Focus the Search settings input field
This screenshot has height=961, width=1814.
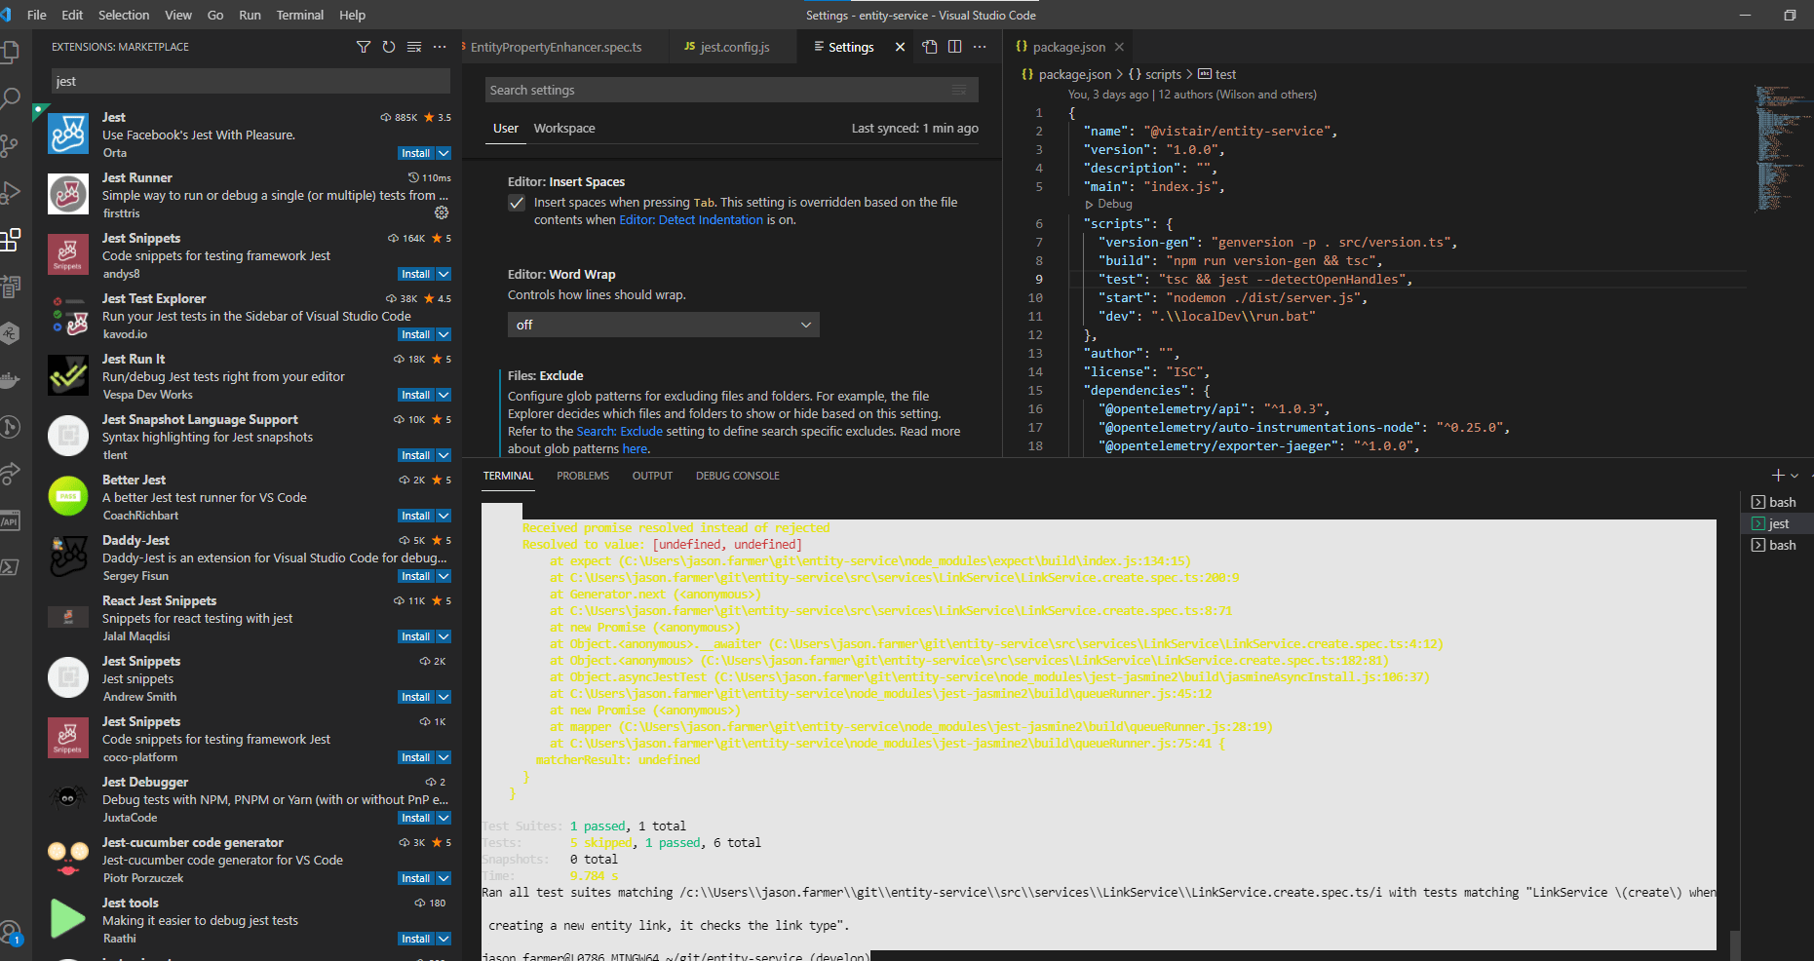click(x=731, y=90)
